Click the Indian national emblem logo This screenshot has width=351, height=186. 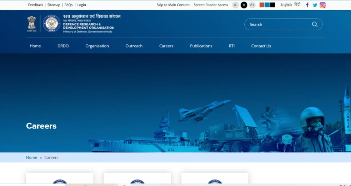pos(31,24)
